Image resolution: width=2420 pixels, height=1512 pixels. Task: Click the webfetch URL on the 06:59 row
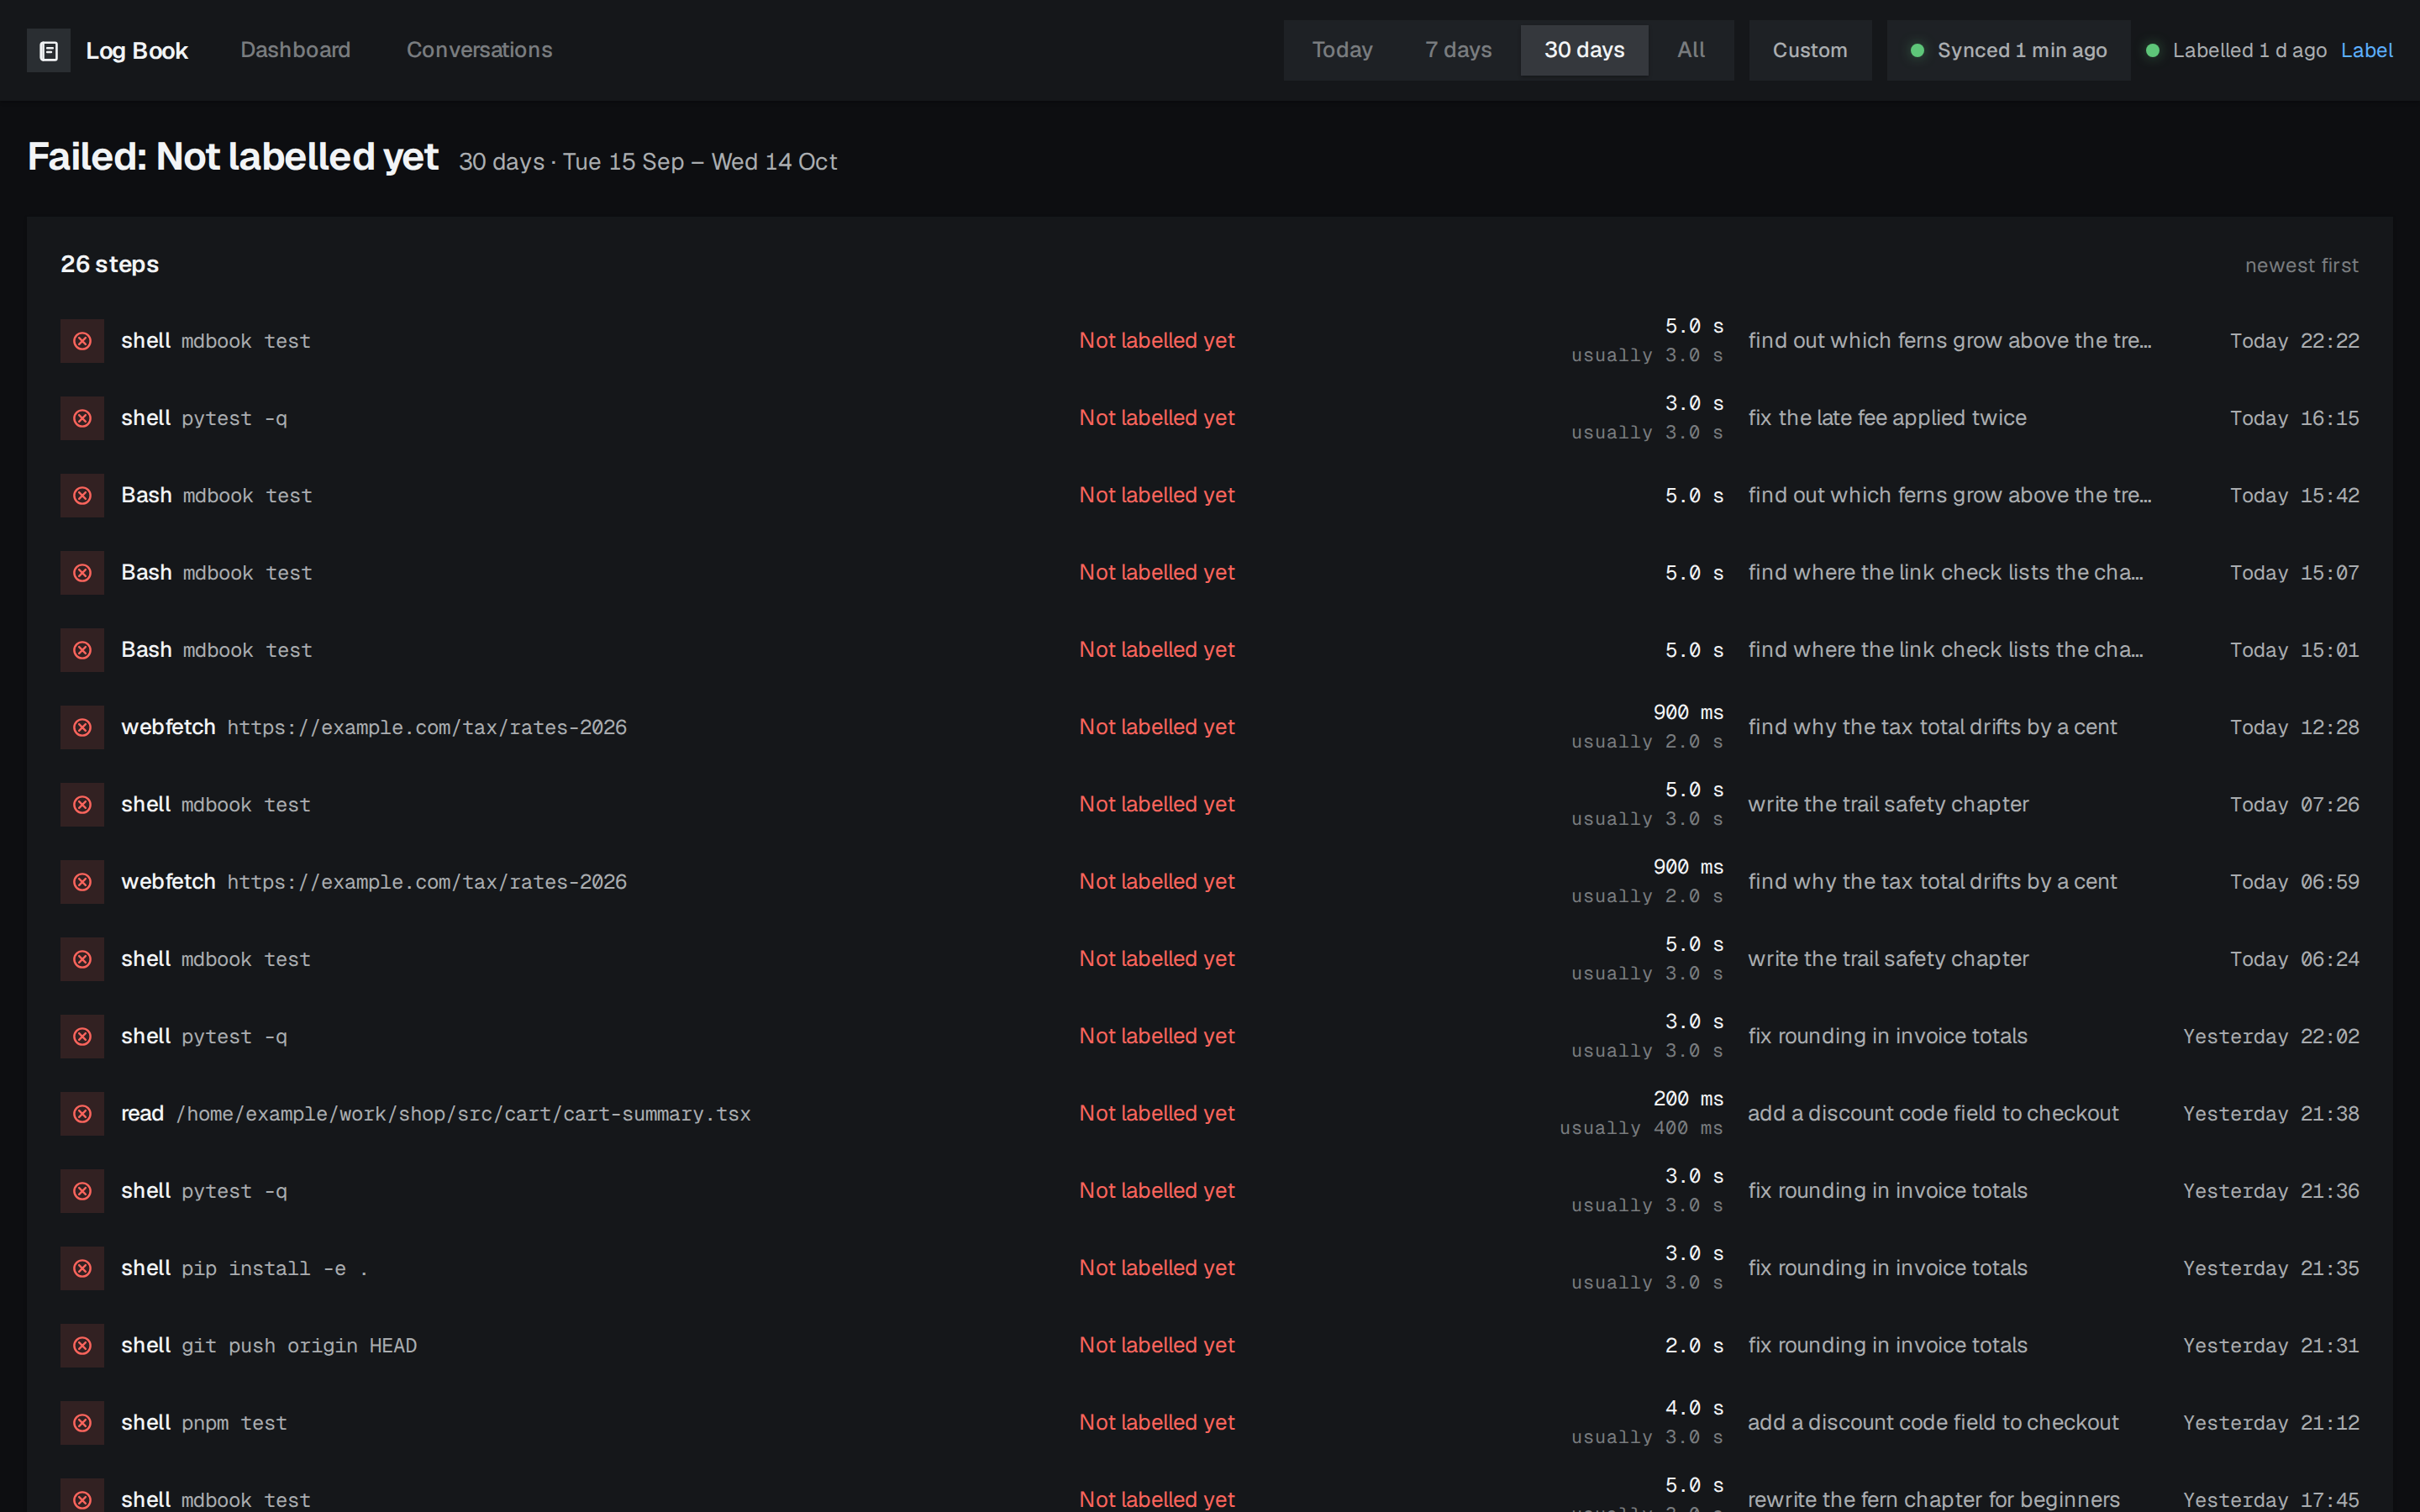click(x=427, y=882)
